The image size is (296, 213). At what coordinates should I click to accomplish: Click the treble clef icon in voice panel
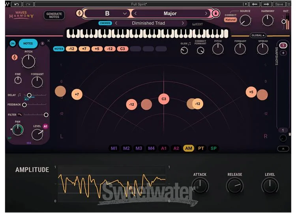pyautogui.click(x=15, y=57)
